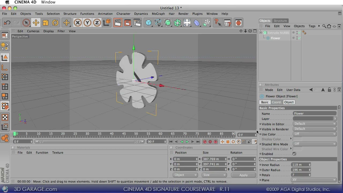The image size is (343, 193).
Task: Activate the Scale tool in top toolbar
Action: pyautogui.click(x=45, y=23)
